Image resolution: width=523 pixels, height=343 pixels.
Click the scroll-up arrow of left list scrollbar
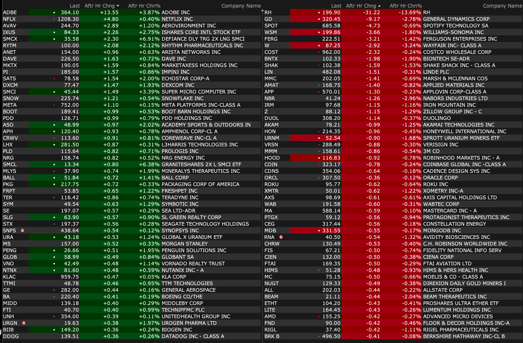coord(262,11)
